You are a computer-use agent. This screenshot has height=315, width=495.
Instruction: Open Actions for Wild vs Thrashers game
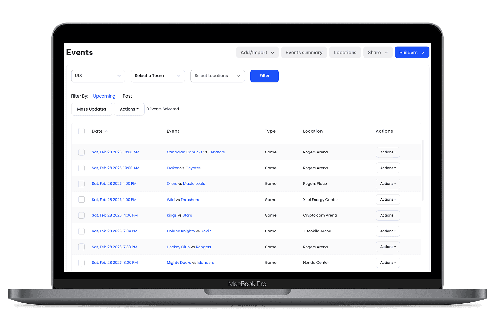(388, 200)
